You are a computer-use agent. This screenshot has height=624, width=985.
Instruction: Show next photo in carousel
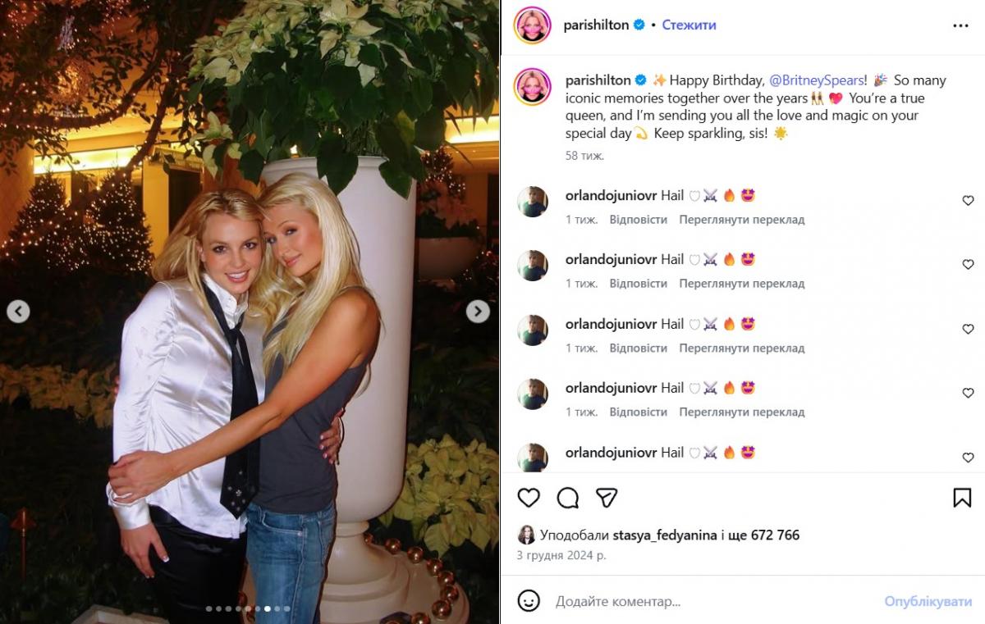(478, 312)
